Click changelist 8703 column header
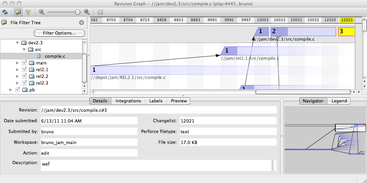 (x=111, y=20)
